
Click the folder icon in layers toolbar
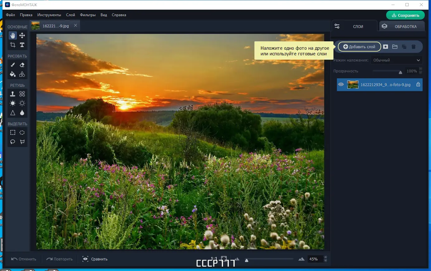pos(395,47)
